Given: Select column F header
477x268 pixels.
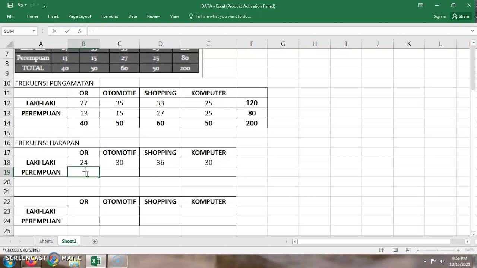Looking at the screenshot, I should (x=252, y=44).
